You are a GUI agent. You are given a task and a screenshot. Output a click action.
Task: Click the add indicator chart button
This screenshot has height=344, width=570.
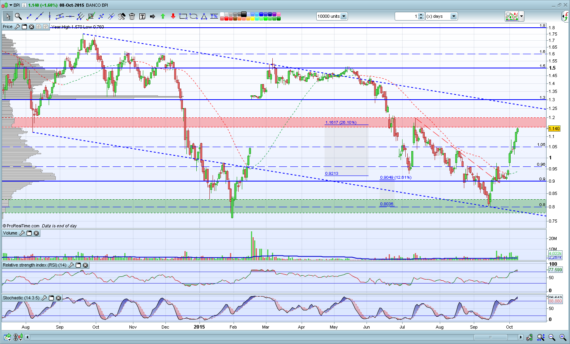pos(511,16)
